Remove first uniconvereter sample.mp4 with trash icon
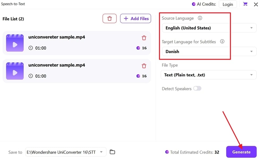Viewport: 259px width, 160px height. click(144, 38)
